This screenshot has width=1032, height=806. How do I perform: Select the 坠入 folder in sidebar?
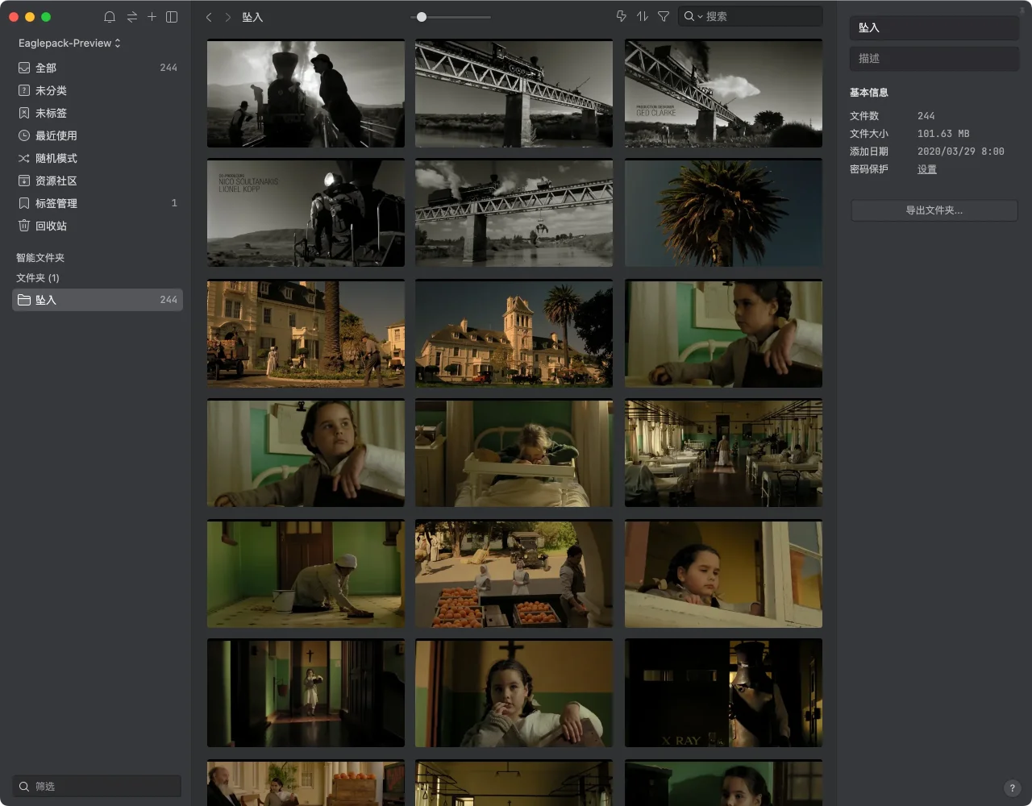tap(98, 300)
